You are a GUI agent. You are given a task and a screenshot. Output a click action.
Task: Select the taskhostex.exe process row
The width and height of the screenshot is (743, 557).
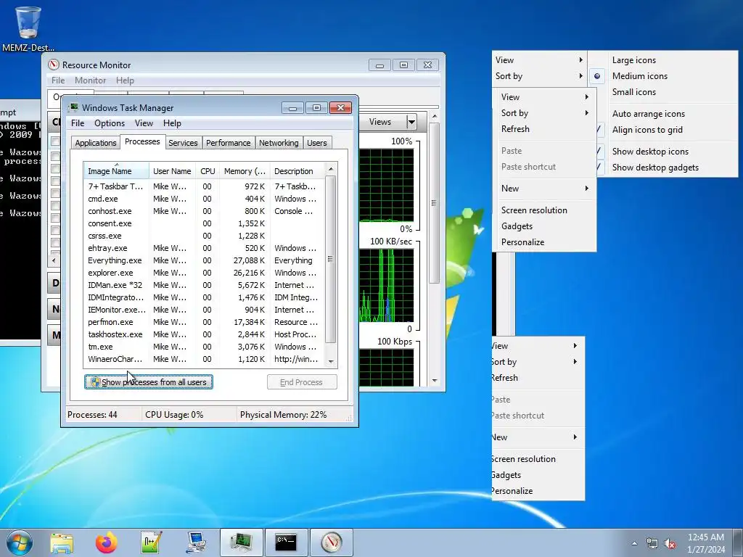(204, 334)
